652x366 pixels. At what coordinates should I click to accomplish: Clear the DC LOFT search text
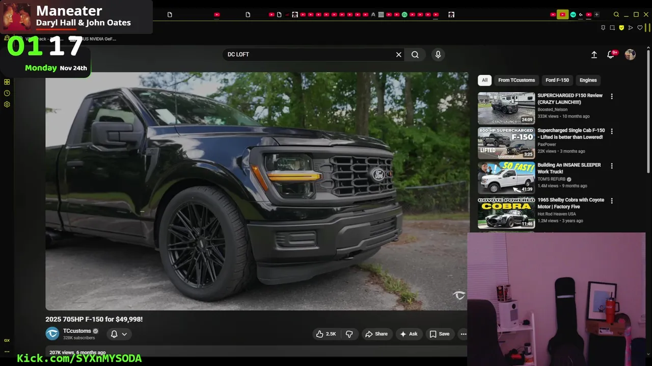(399, 54)
